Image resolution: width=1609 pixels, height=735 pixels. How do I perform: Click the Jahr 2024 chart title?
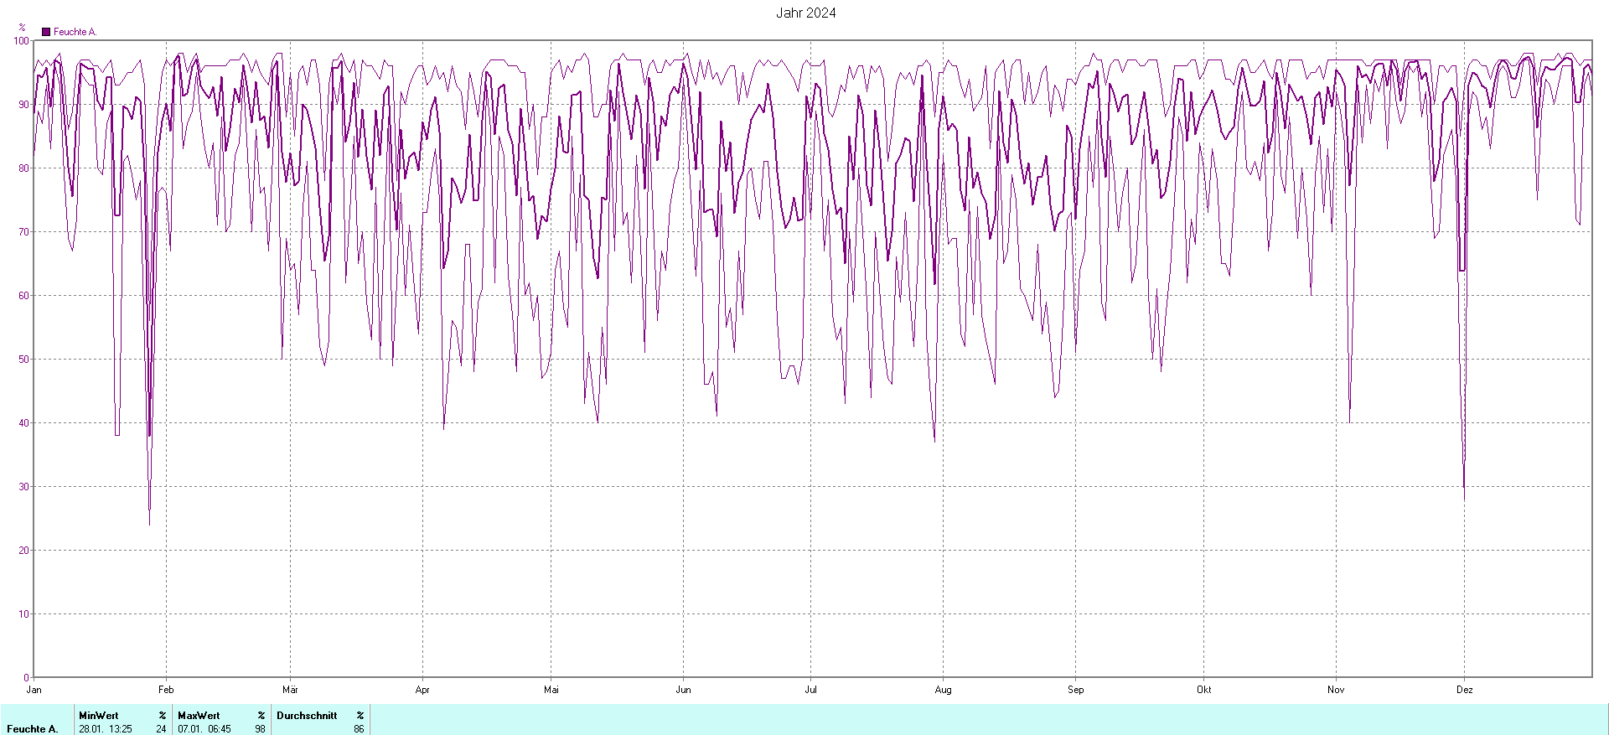pos(805,13)
